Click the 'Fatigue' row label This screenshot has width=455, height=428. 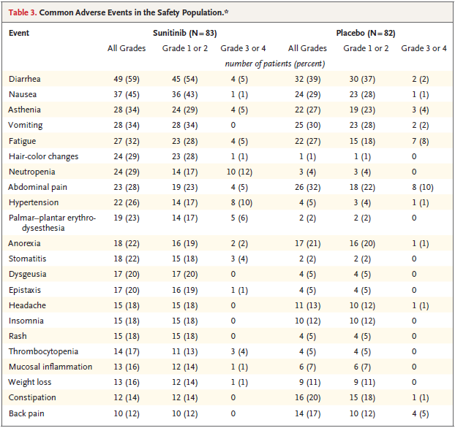23,141
